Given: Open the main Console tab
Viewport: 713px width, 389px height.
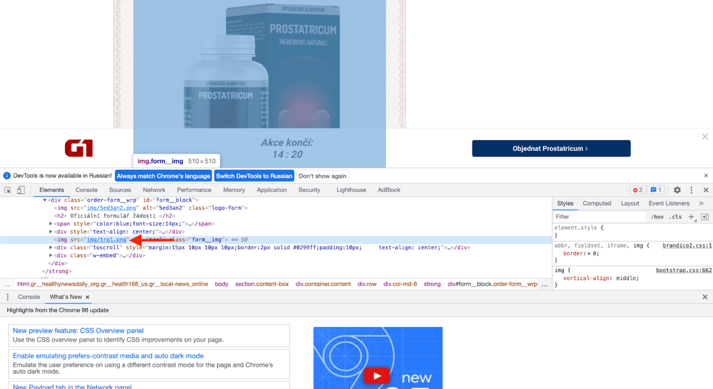Looking at the screenshot, I should pos(86,190).
